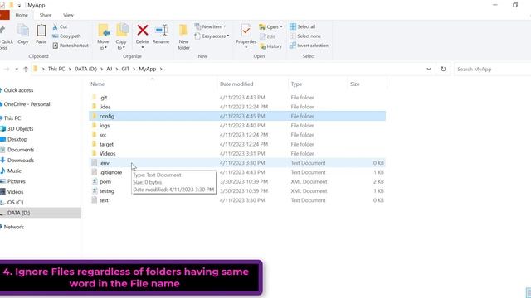This screenshot has width=531, height=298.
Task: Open Quick access in navigation pane
Action: pyautogui.click(x=18, y=90)
